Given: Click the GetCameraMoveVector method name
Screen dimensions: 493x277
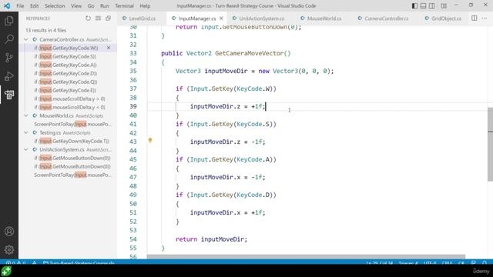Looking at the screenshot, I should (250, 53).
